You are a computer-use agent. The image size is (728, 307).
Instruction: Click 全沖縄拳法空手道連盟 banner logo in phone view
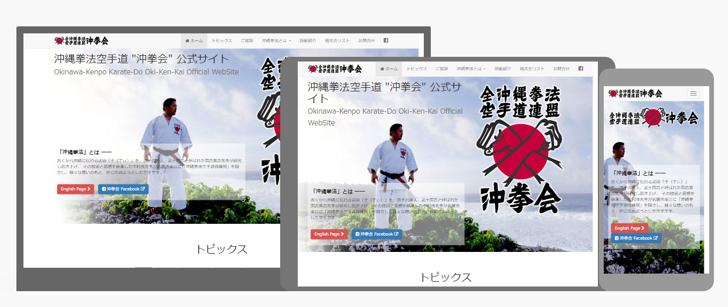pyautogui.click(x=654, y=118)
